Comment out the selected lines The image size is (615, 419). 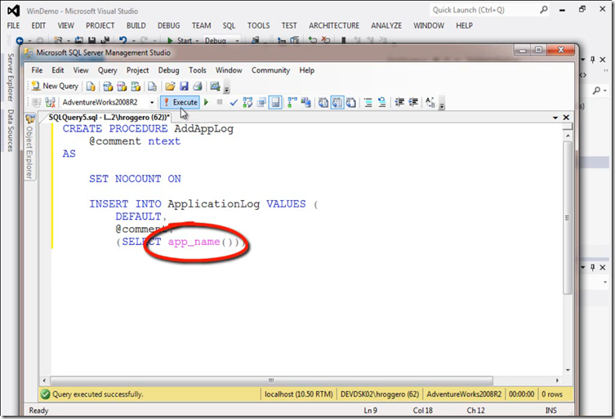[368, 103]
